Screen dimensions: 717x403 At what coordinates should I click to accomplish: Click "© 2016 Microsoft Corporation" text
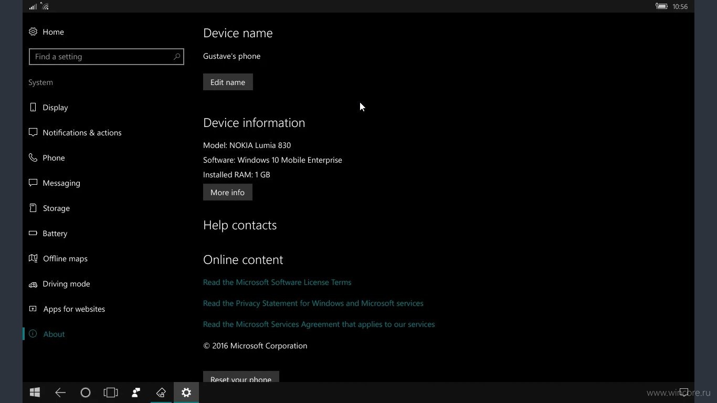pos(255,346)
